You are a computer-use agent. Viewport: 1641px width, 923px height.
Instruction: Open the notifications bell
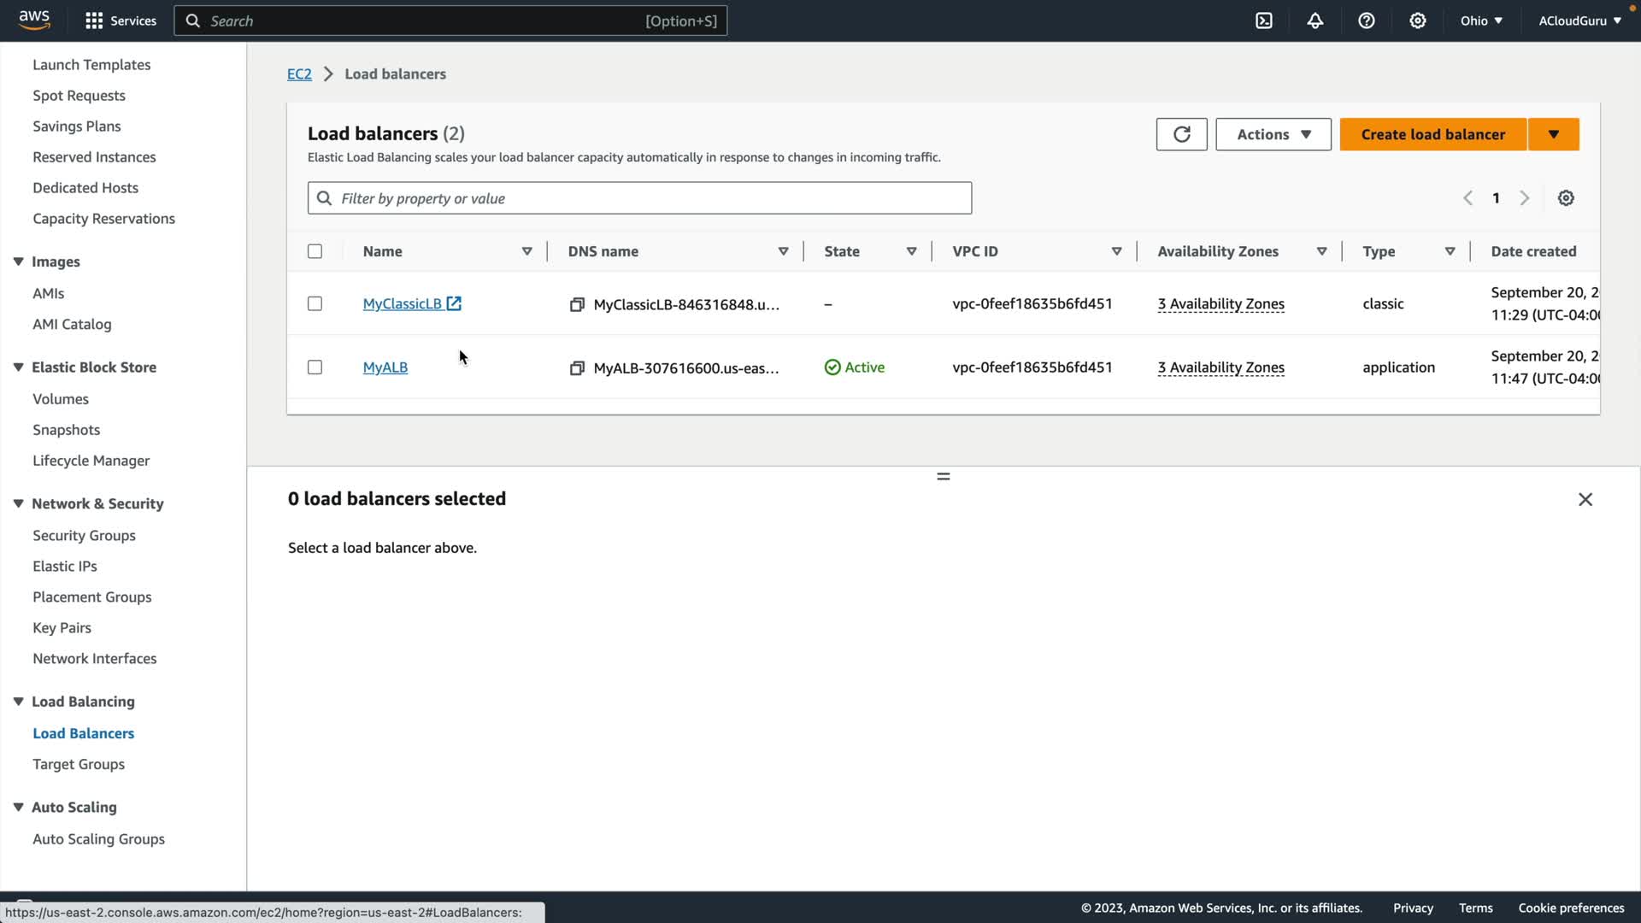(x=1315, y=21)
